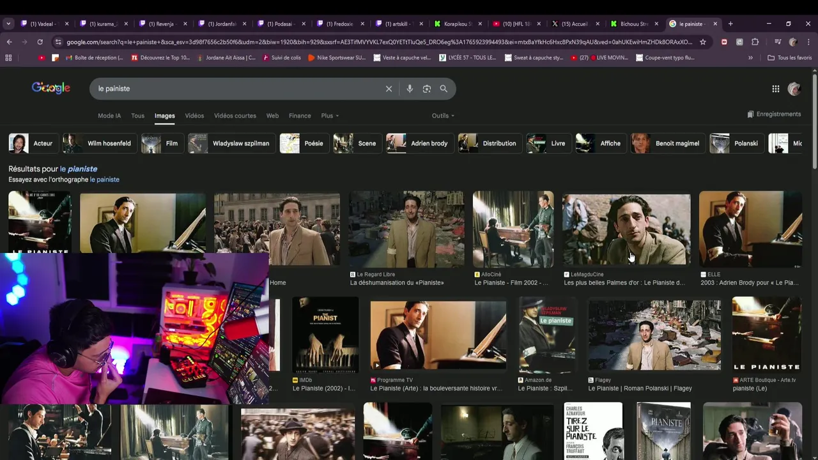This screenshot has width=818, height=460.
Task: Open the ARTE Boutique 'pianiste (Le)' thumbnail
Action: pos(767,335)
